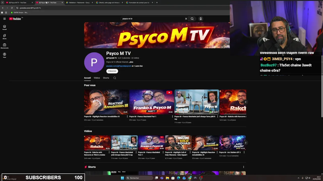Advance Pour vous carousel with right arrow
This screenshot has height=181, width=323.
(x=245, y=102)
